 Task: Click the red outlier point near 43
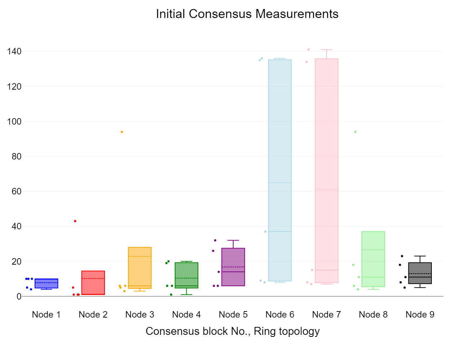point(75,221)
